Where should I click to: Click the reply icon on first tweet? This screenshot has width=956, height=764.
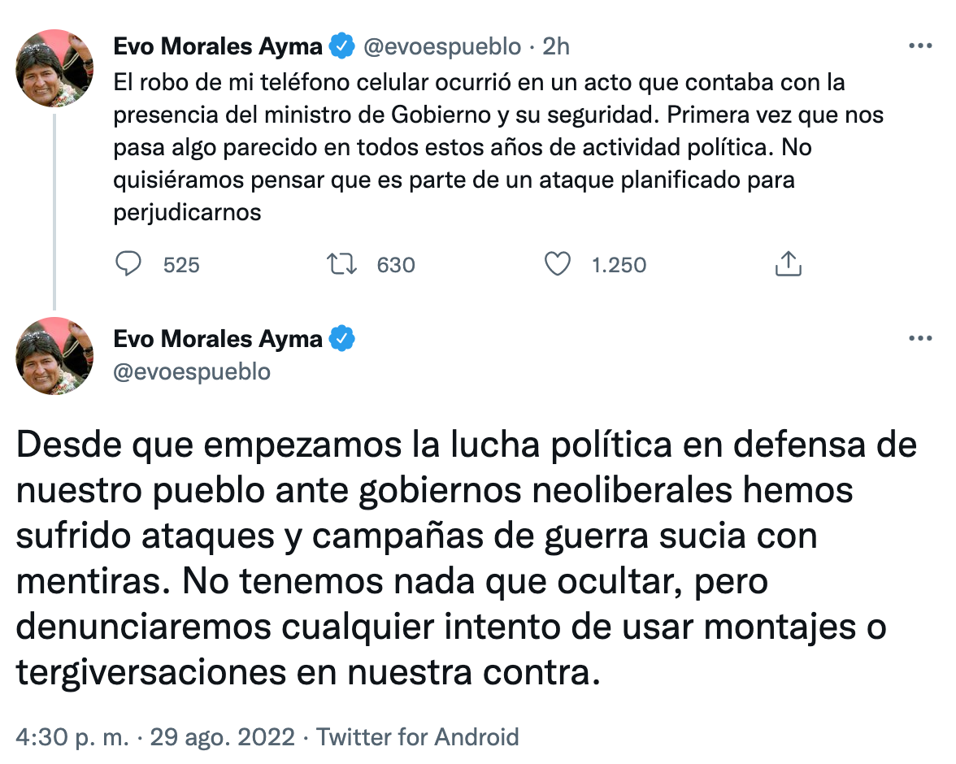click(x=129, y=263)
